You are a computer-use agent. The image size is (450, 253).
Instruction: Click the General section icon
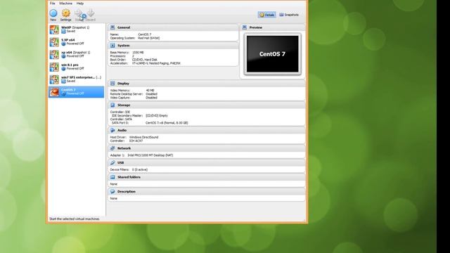coord(112,27)
